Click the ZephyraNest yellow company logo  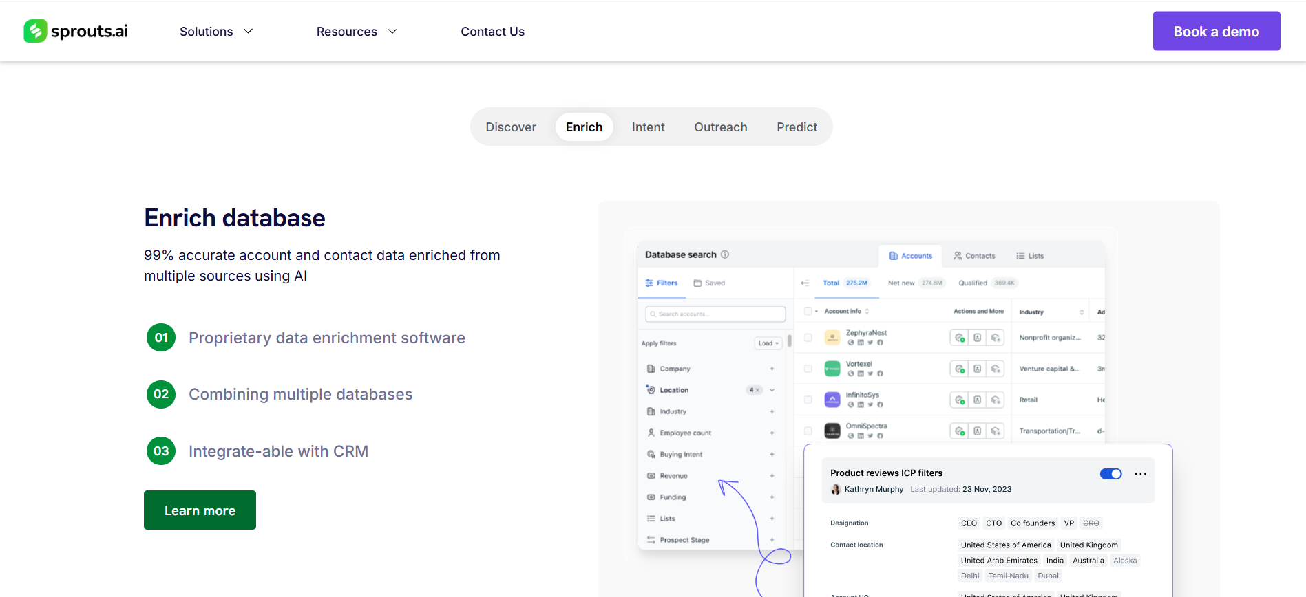832,338
